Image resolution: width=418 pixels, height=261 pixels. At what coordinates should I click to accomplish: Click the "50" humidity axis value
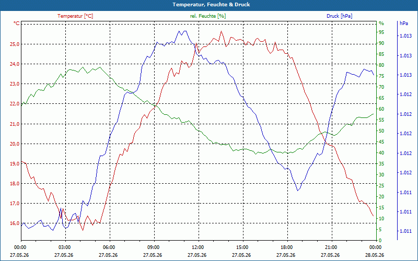(x=381, y=131)
